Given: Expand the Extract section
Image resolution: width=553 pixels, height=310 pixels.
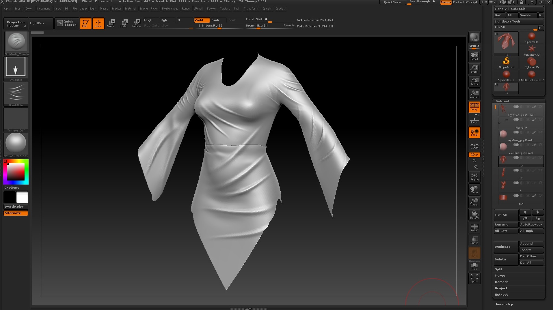Looking at the screenshot, I should click(501, 294).
